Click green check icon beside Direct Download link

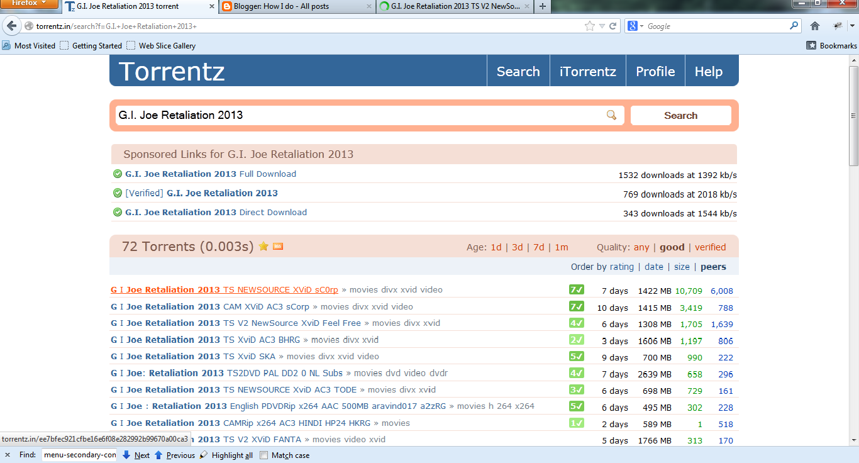coord(117,213)
